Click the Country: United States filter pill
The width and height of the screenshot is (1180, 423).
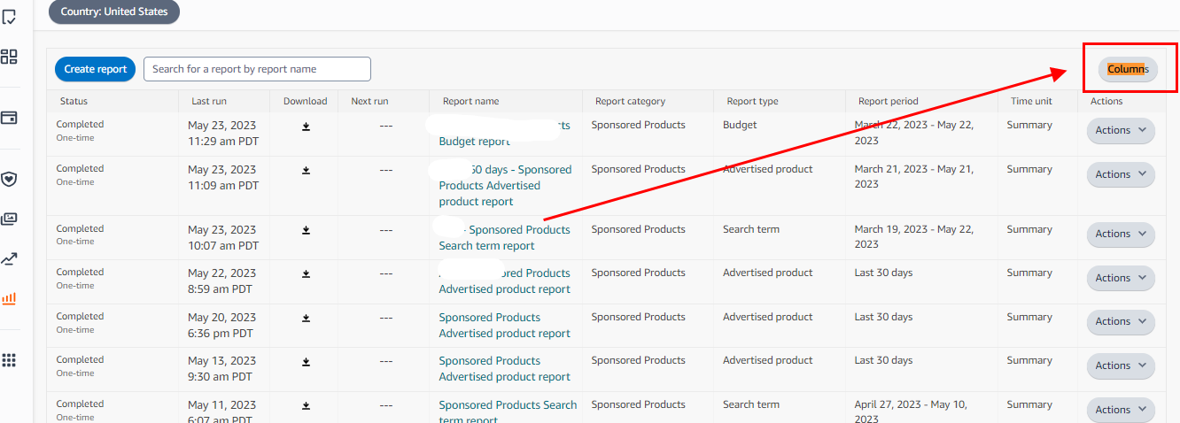[114, 12]
